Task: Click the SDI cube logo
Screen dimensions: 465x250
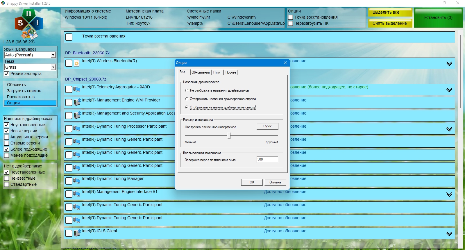Action: 29,24
